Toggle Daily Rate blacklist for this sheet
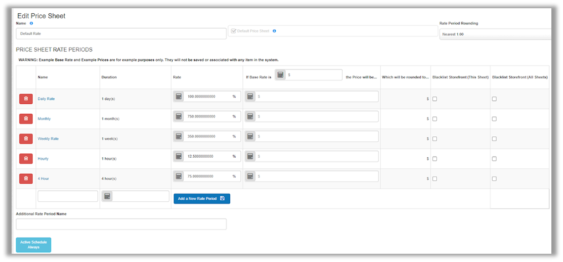Image resolution: width=563 pixels, height=262 pixels. [435, 99]
